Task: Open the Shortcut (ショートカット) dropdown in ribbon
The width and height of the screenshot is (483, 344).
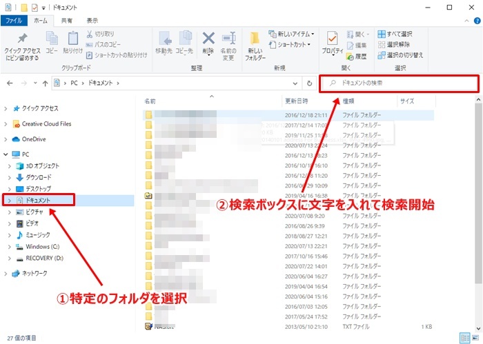Action: pyautogui.click(x=290, y=44)
